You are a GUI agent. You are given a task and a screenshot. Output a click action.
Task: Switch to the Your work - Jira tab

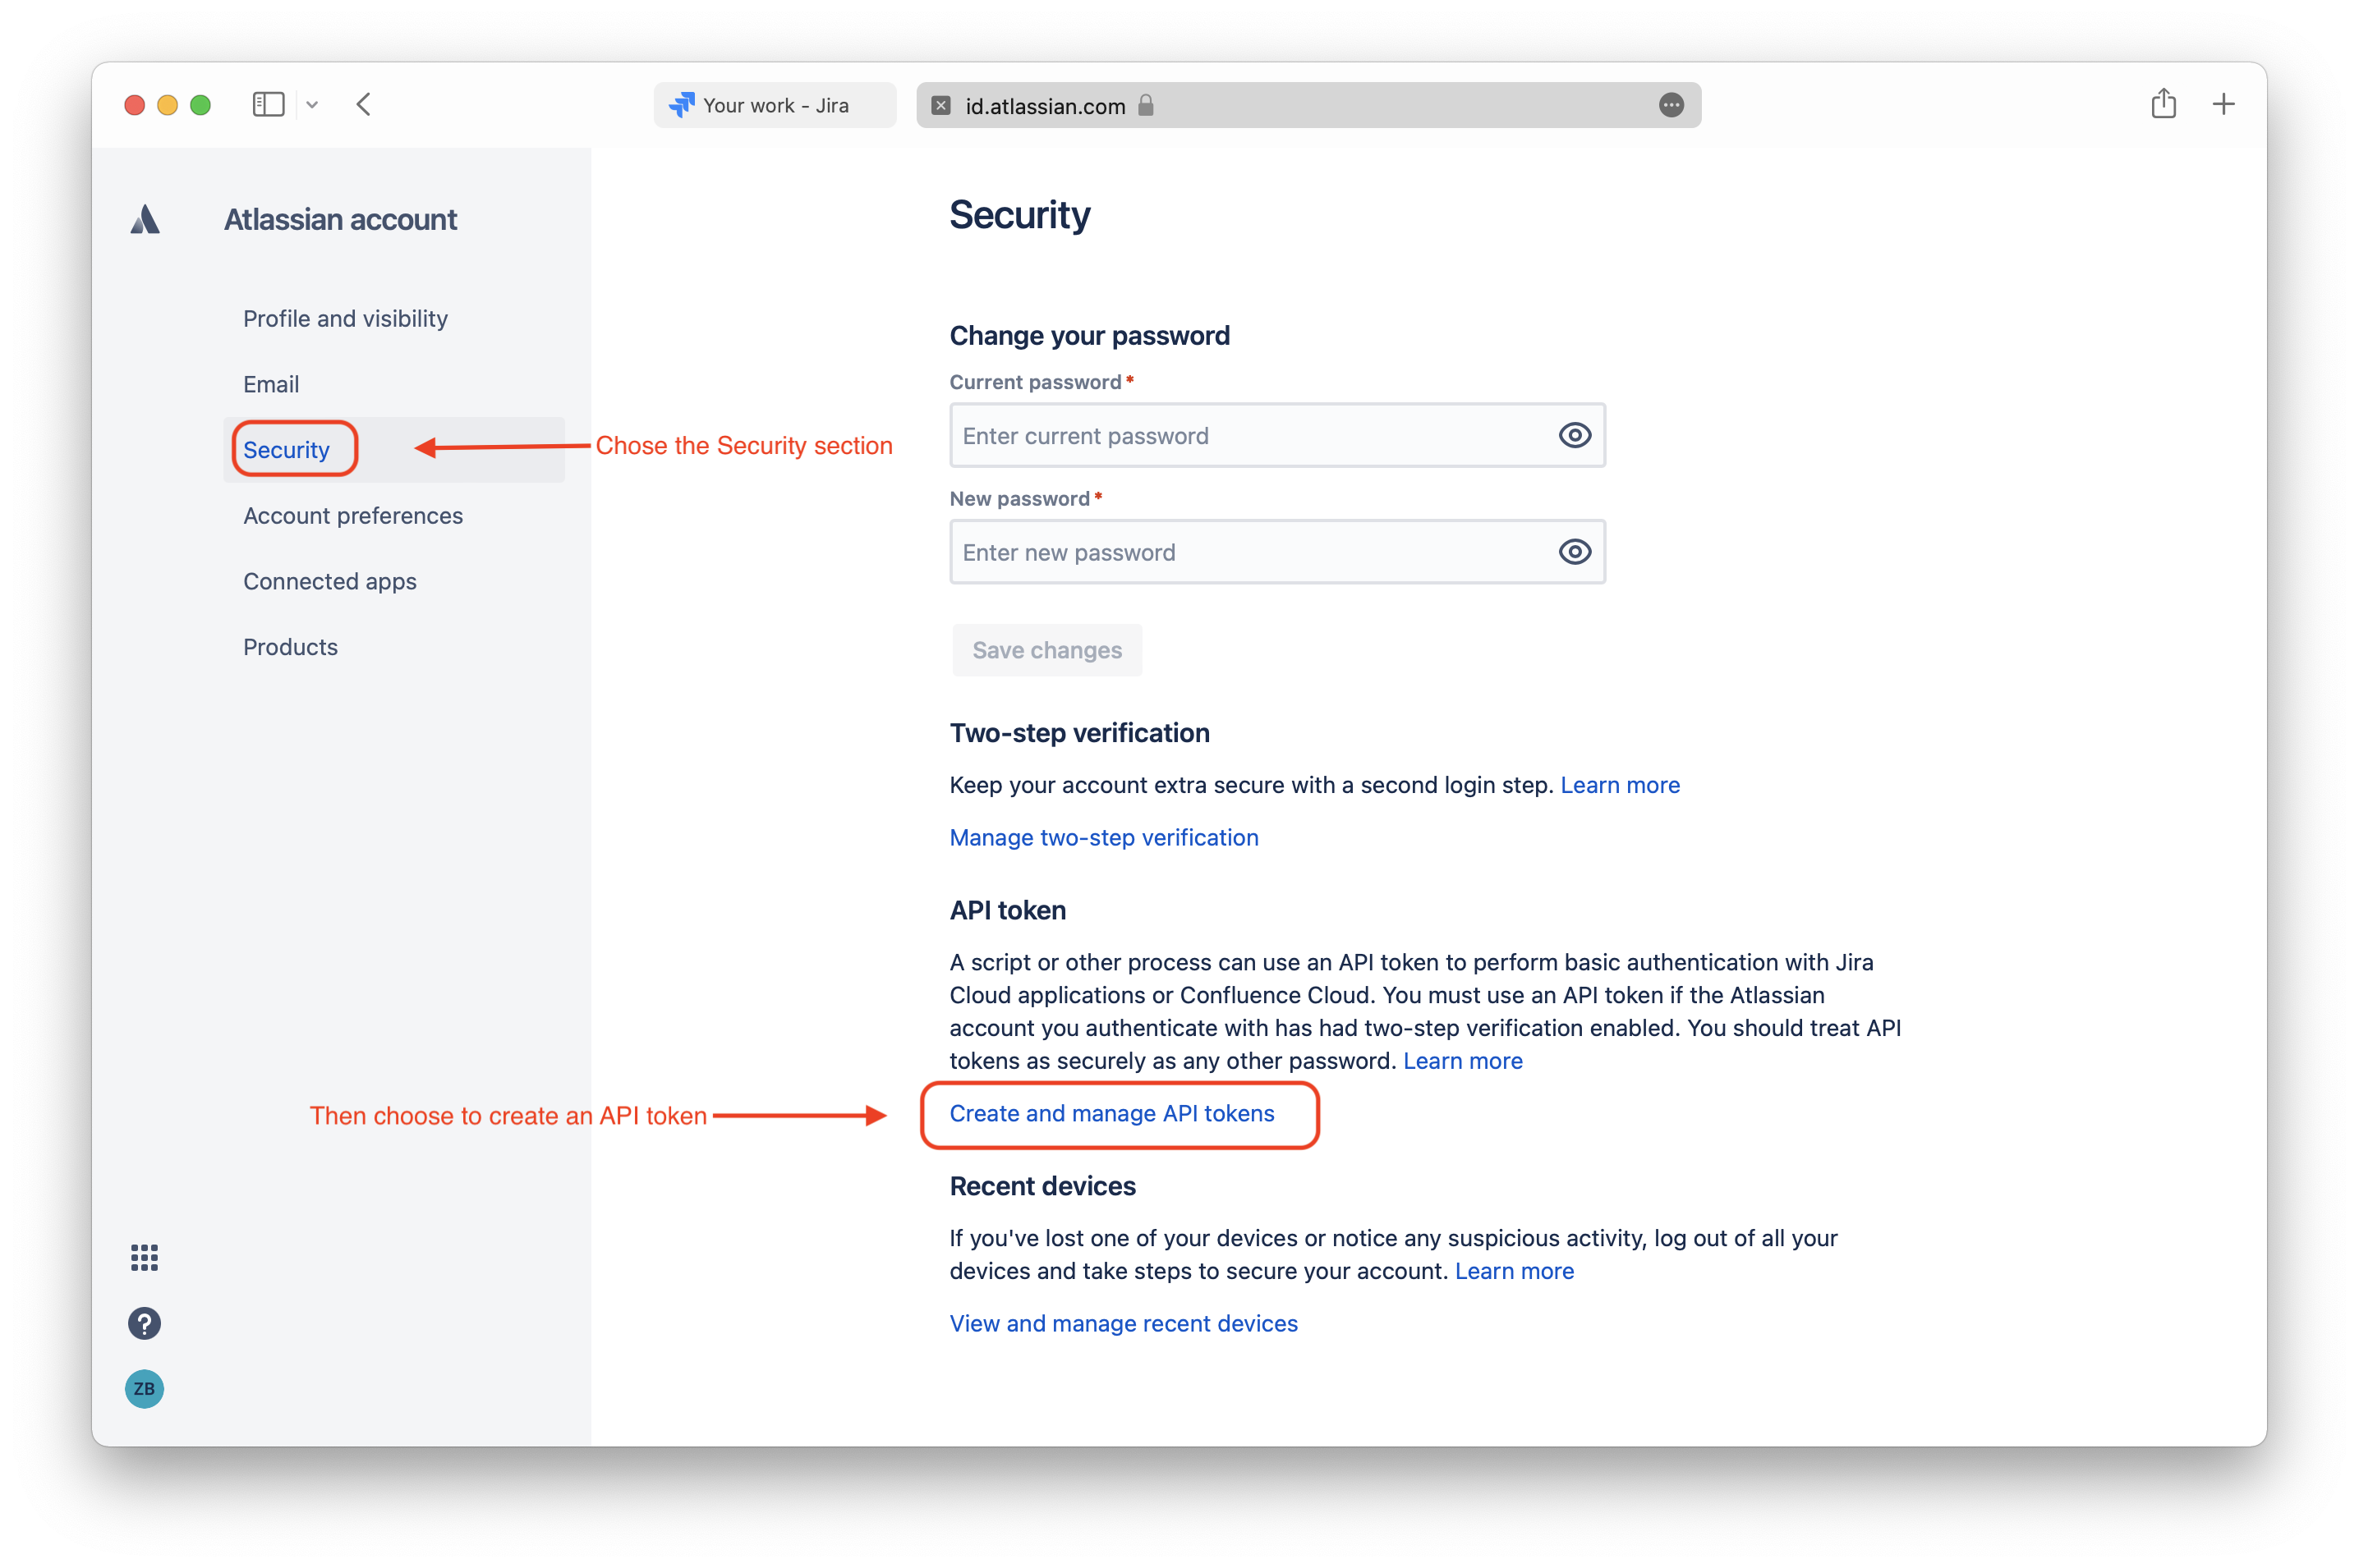tap(775, 105)
